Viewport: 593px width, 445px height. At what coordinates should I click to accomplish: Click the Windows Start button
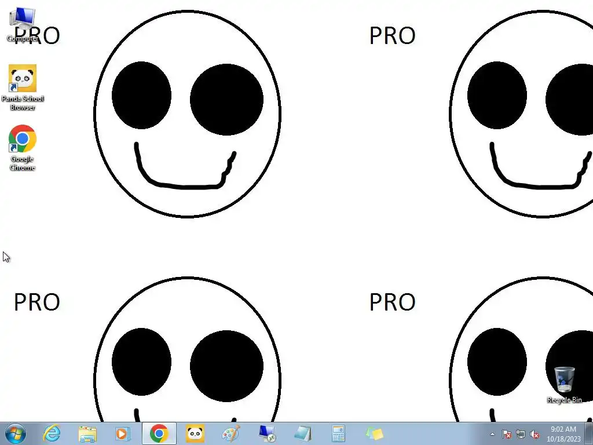[x=16, y=433]
